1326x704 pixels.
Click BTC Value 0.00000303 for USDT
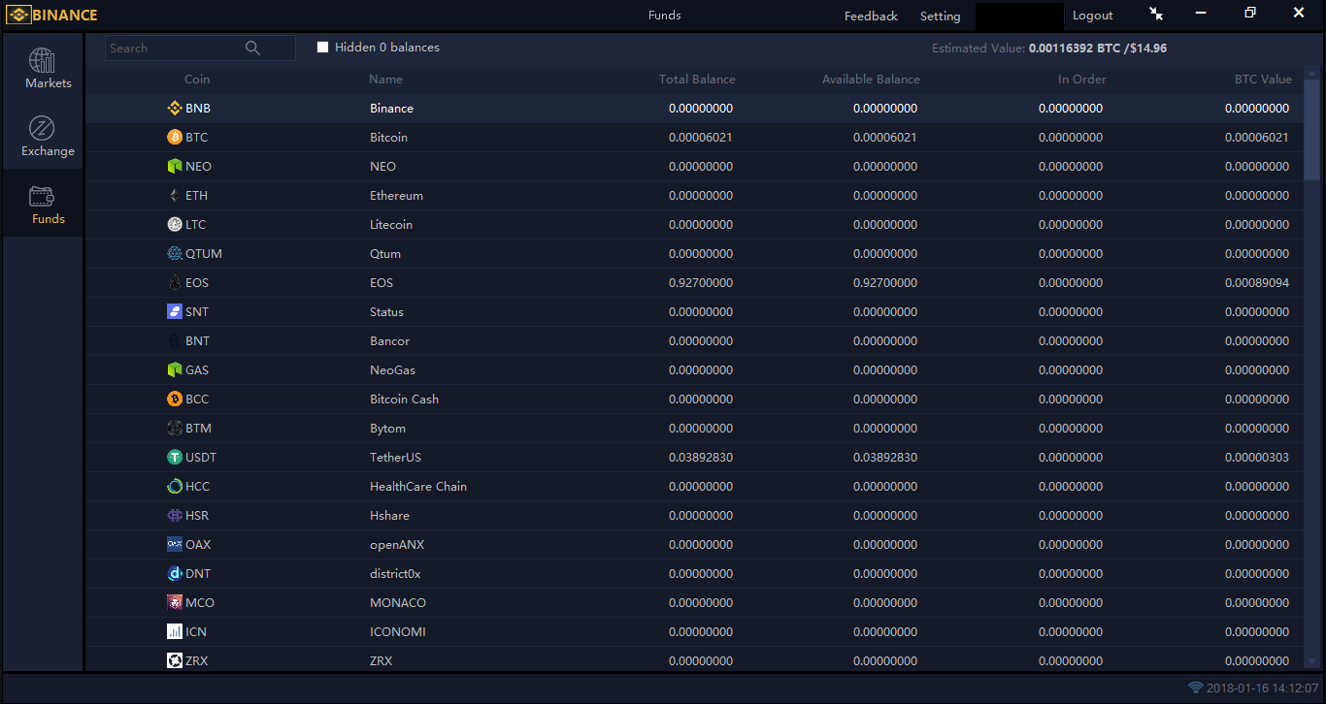click(1257, 458)
